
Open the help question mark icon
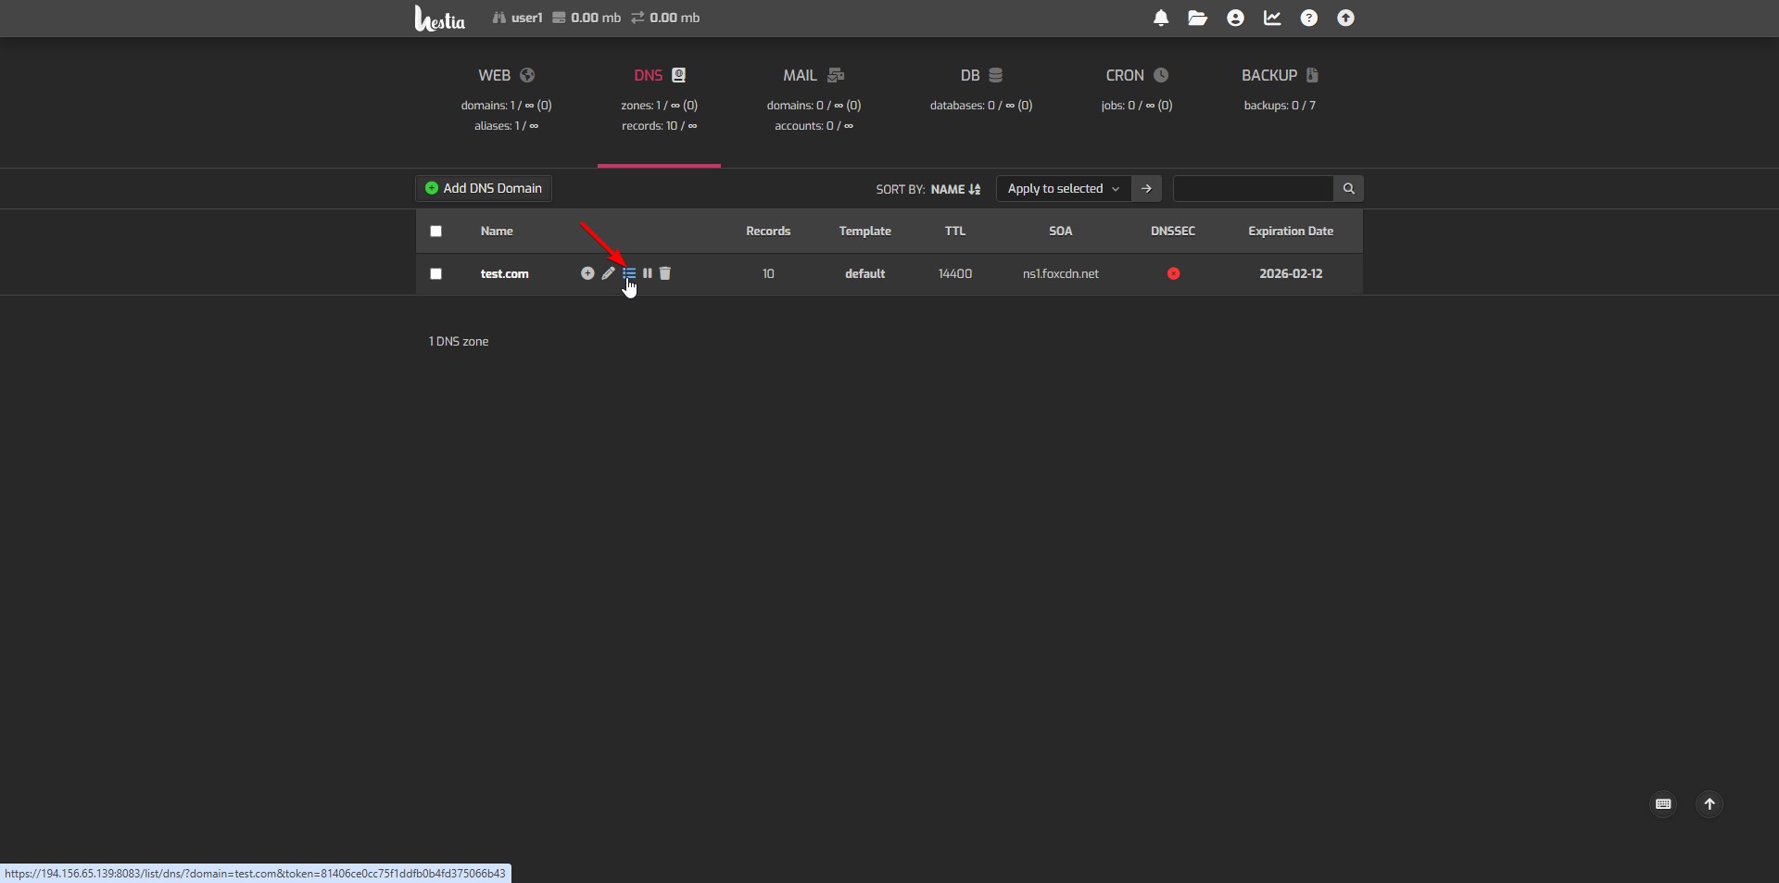pyautogui.click(x=1308, y=19)
